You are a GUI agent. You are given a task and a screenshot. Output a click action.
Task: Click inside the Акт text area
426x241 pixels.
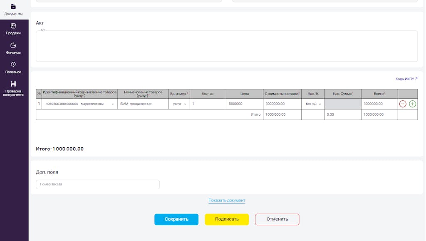click(x=227, y=46)
